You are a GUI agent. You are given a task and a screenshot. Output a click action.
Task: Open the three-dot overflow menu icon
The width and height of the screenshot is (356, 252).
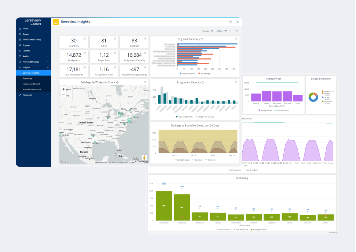click(231, 31)
